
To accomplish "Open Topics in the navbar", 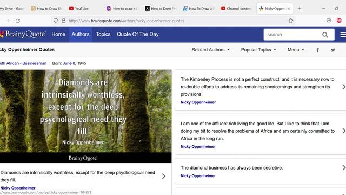I will [103, 34].
